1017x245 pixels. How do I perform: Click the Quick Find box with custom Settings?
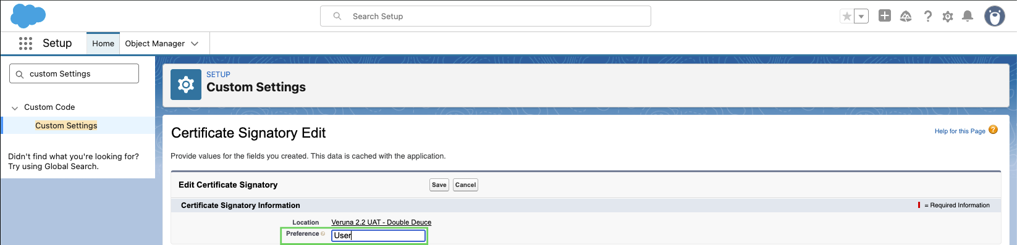point(74,73)
